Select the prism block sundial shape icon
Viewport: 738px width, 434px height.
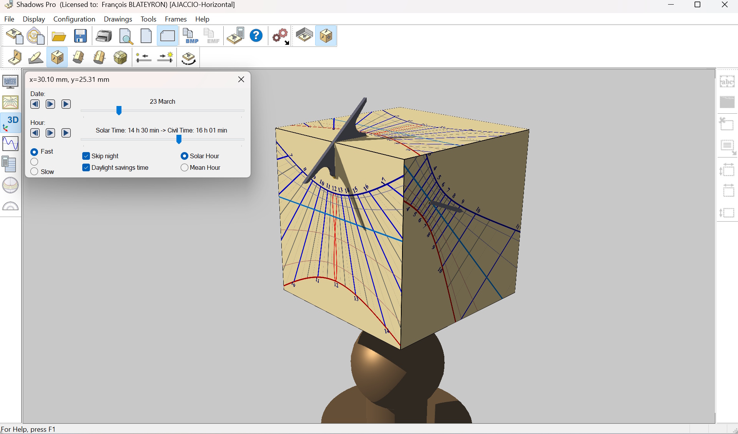[x=78, y=58]
